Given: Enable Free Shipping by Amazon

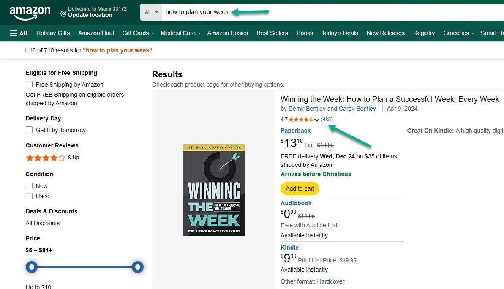Looking at the screenshot, I should coord(29,84).
